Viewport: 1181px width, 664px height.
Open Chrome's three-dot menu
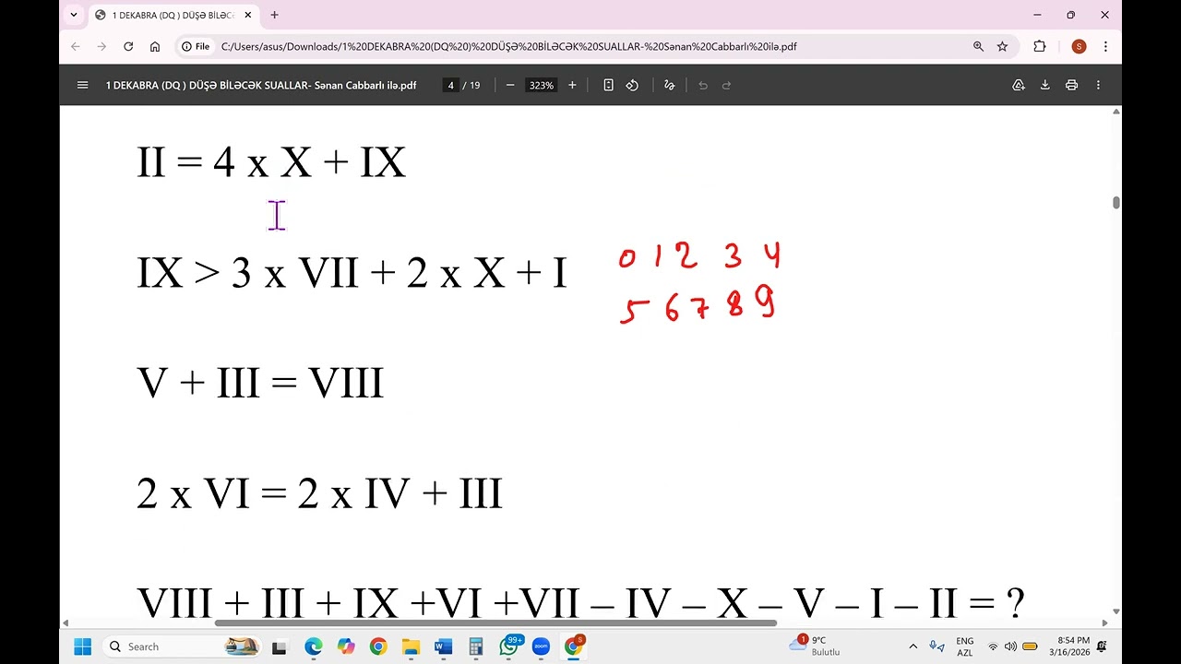click(x=1105, y=46)
